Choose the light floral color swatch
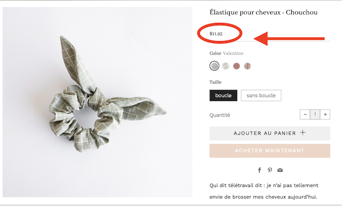342x206 pixels. tap(226, 66)
